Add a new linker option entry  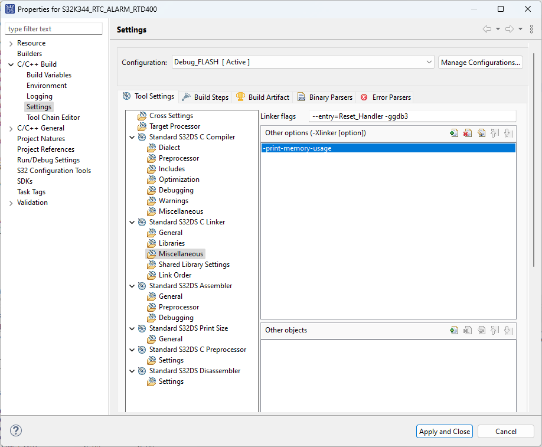pyautogui.click(x=453, y=133)
